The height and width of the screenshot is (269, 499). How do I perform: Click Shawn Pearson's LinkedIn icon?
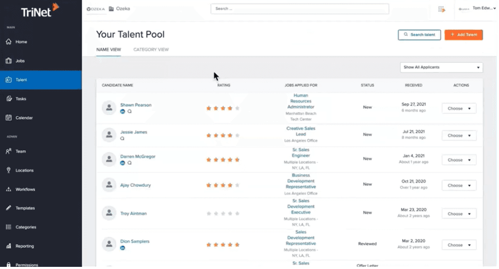(123, 112)
